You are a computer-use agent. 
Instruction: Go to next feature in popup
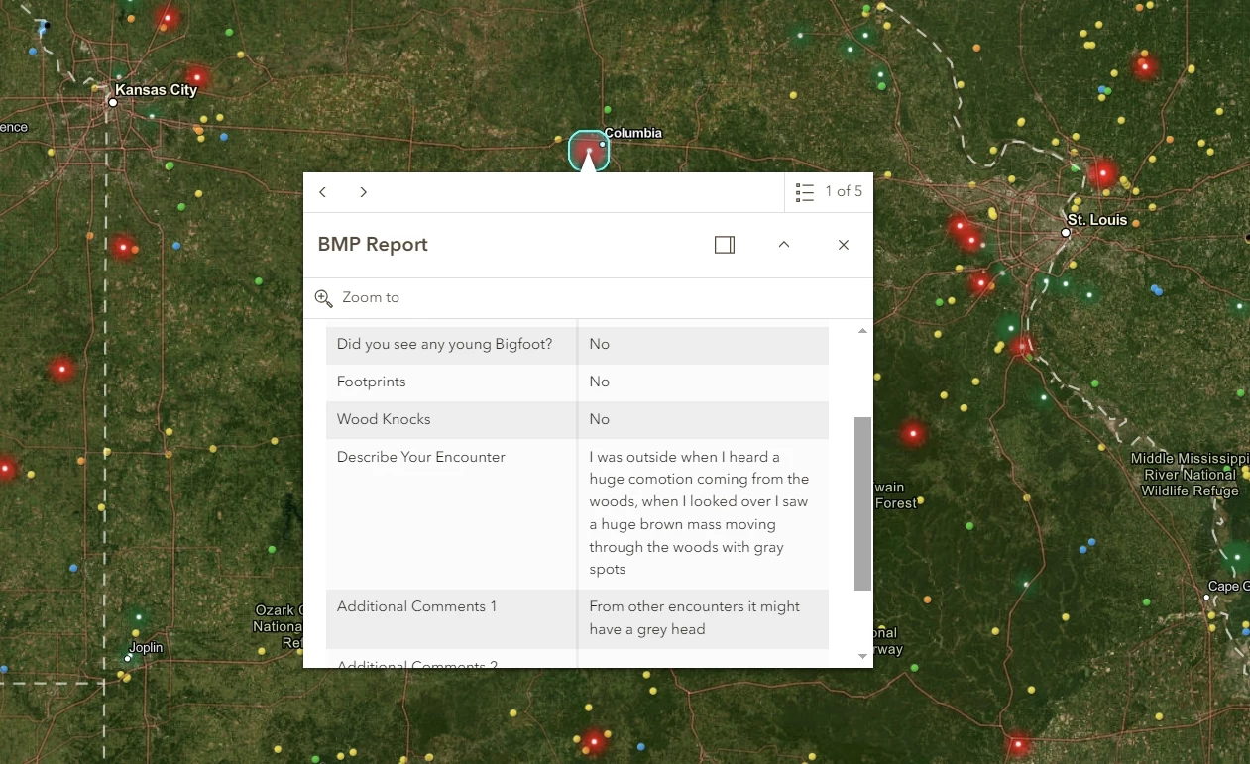coord(363,192)
